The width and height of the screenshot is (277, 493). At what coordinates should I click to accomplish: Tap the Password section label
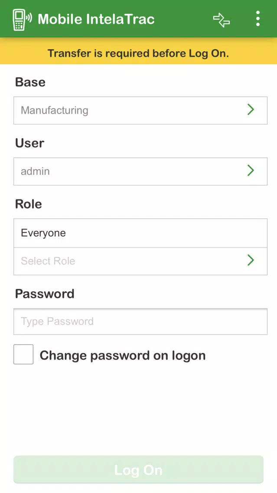tap(45, 294)
